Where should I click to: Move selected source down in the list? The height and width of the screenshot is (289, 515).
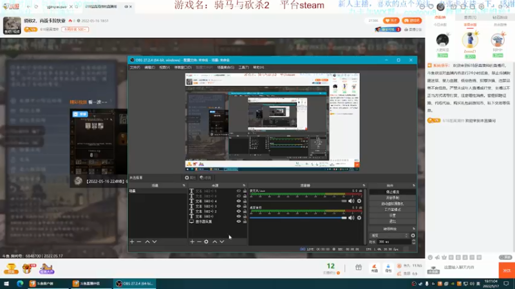click(x=221, y=242)
